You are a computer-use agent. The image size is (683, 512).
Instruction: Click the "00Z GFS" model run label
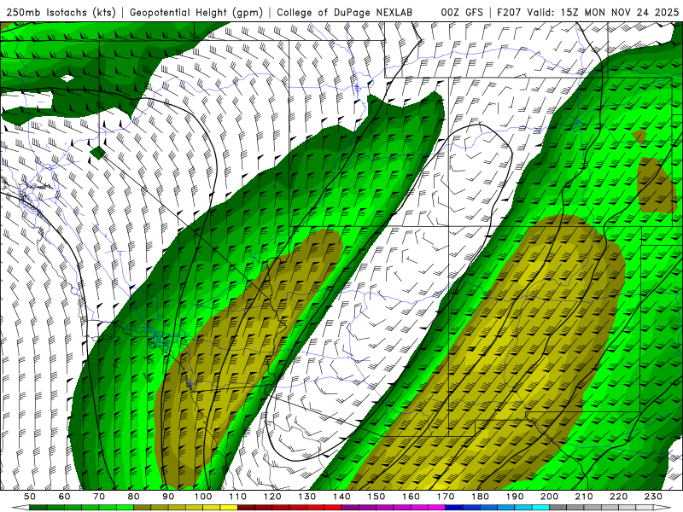point(462,13)
